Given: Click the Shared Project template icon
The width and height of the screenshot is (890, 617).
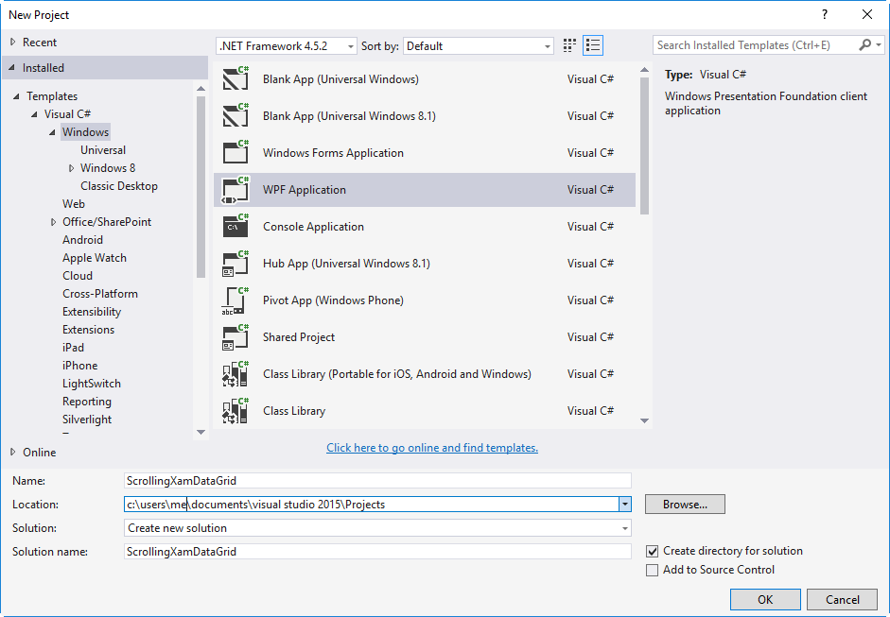Looking at the screenshot, I should pyautogui.click(x=235, y=336).
